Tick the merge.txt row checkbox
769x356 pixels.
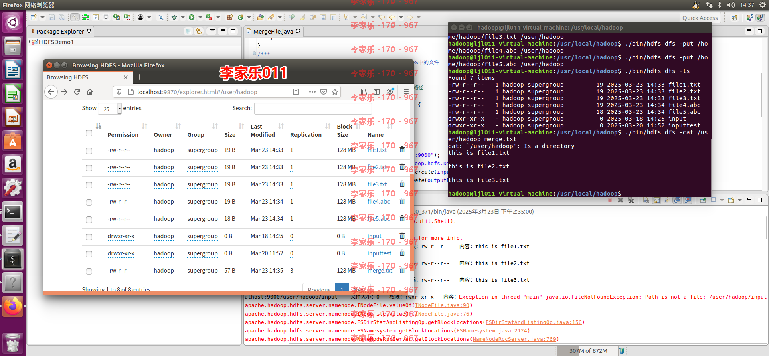89,271
